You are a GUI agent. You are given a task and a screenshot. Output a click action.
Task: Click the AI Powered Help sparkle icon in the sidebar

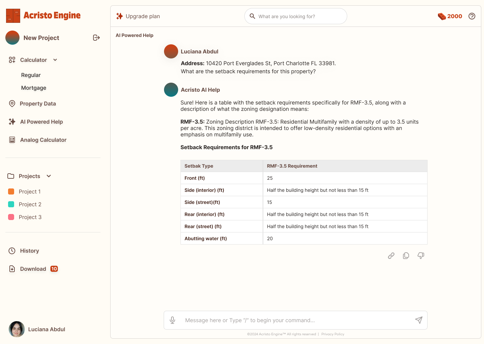pyautogui.click(x=12, y=122)
